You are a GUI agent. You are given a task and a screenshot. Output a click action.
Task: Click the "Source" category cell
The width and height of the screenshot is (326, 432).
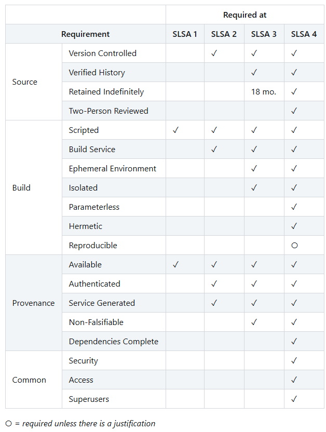pyautogui.click(x=25, y=82)
